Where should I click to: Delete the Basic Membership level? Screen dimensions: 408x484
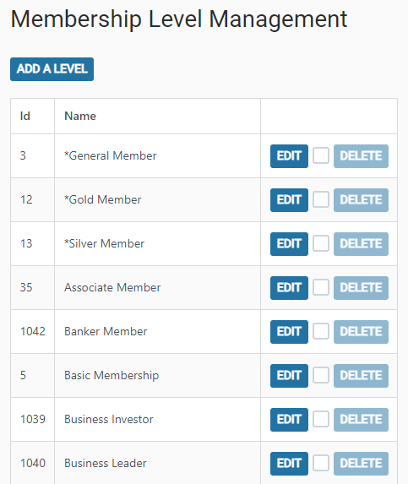[361, 376]
